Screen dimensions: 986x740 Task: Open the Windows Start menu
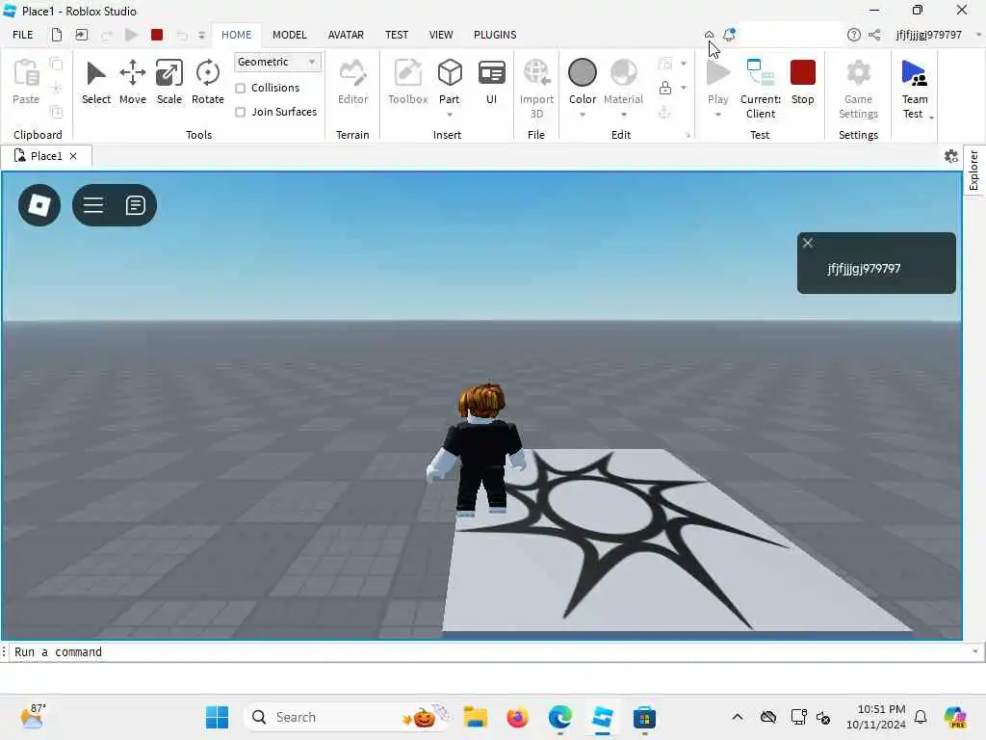tap(217, 717)
